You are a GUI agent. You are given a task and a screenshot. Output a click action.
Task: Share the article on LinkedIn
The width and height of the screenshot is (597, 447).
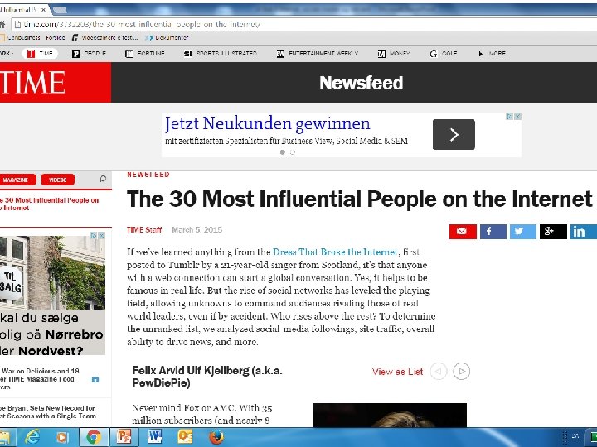pyautogui.click(x=583, y=231)
